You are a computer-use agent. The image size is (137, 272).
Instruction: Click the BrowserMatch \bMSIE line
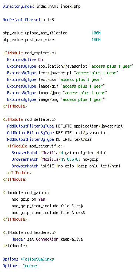tap(66, 166)
